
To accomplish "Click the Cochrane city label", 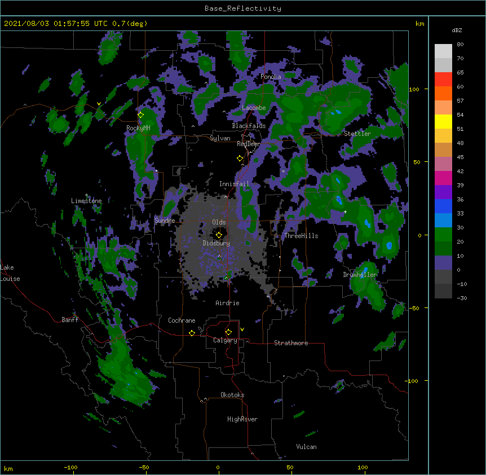I will [182, 320].
